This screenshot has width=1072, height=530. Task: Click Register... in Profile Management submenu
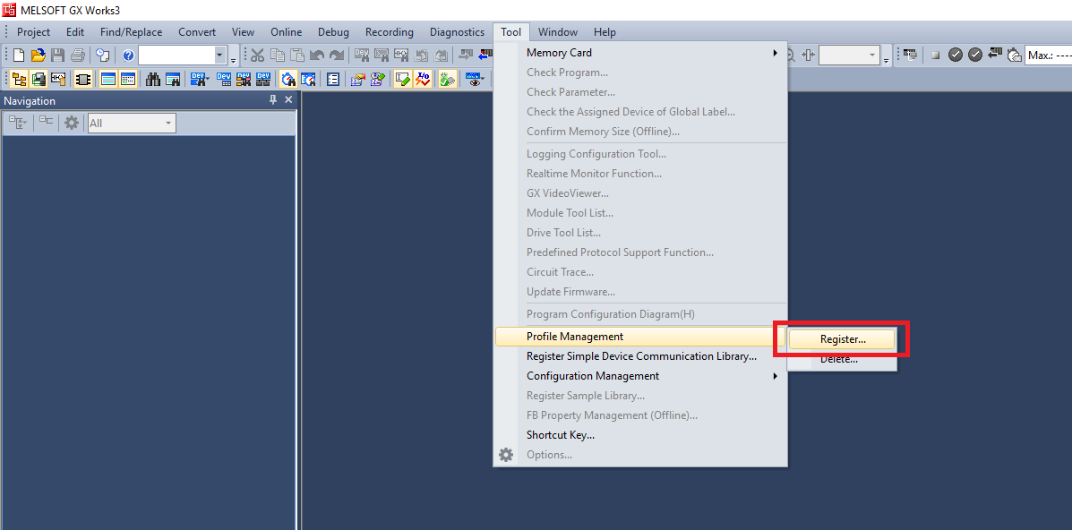point(842,339)
